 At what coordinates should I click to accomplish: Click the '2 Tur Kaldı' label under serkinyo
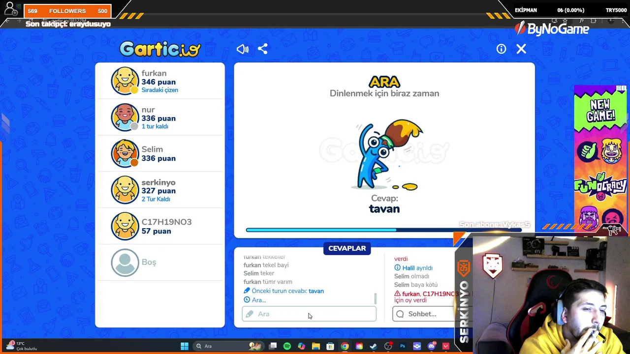coord(156,199)
